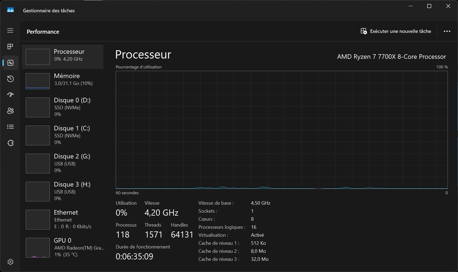Open Task Manager settings gear
The height and width of the screenshot is (272, 458).
(10, 262)
